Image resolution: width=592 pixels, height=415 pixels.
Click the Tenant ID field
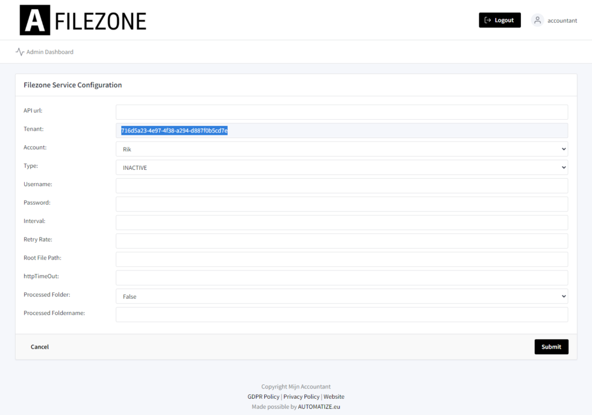[342, 131]
